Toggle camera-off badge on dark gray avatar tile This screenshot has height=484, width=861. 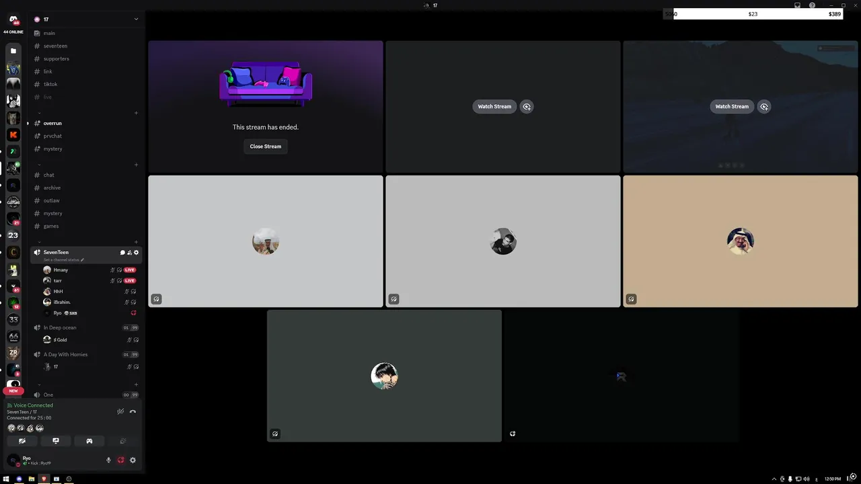click(274, 434)
